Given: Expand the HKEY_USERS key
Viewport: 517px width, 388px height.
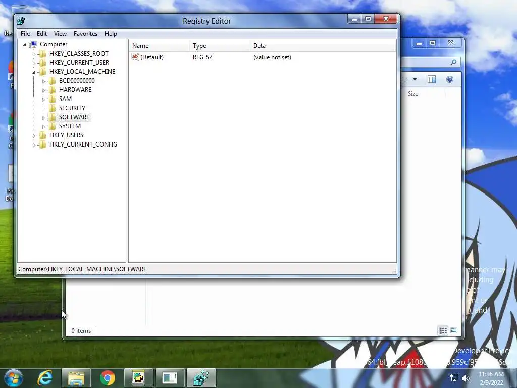Looking at the screenshot, I should click(x=34, y=135).
